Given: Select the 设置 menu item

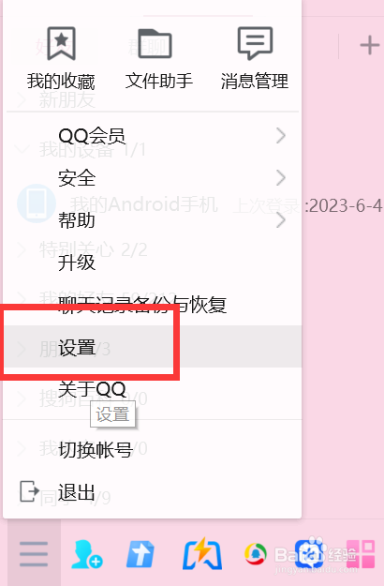Looking at the screenshot, I should pos(153,346).
